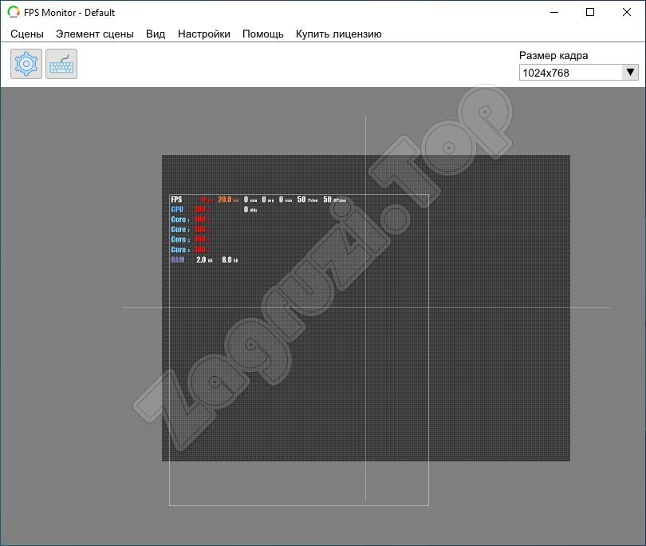646x546 pixels.
Task: Select the Core 4 row label
Action: tap(180, 250)
